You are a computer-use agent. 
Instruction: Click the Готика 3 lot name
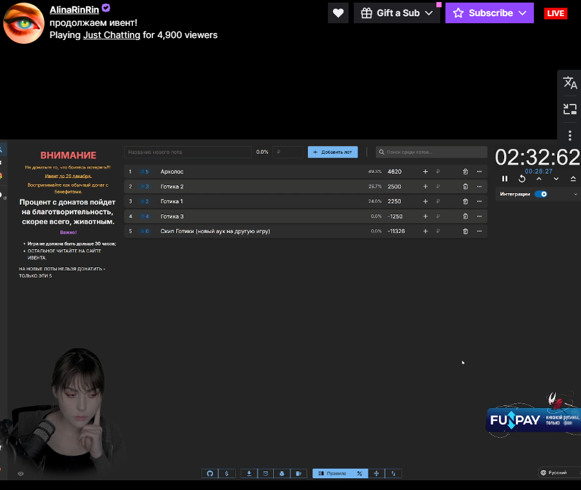(172, 216)
